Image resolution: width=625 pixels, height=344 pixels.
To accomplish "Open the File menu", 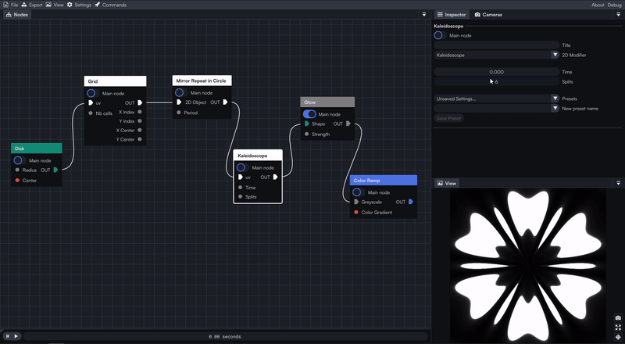I will (x=11, y=5).
